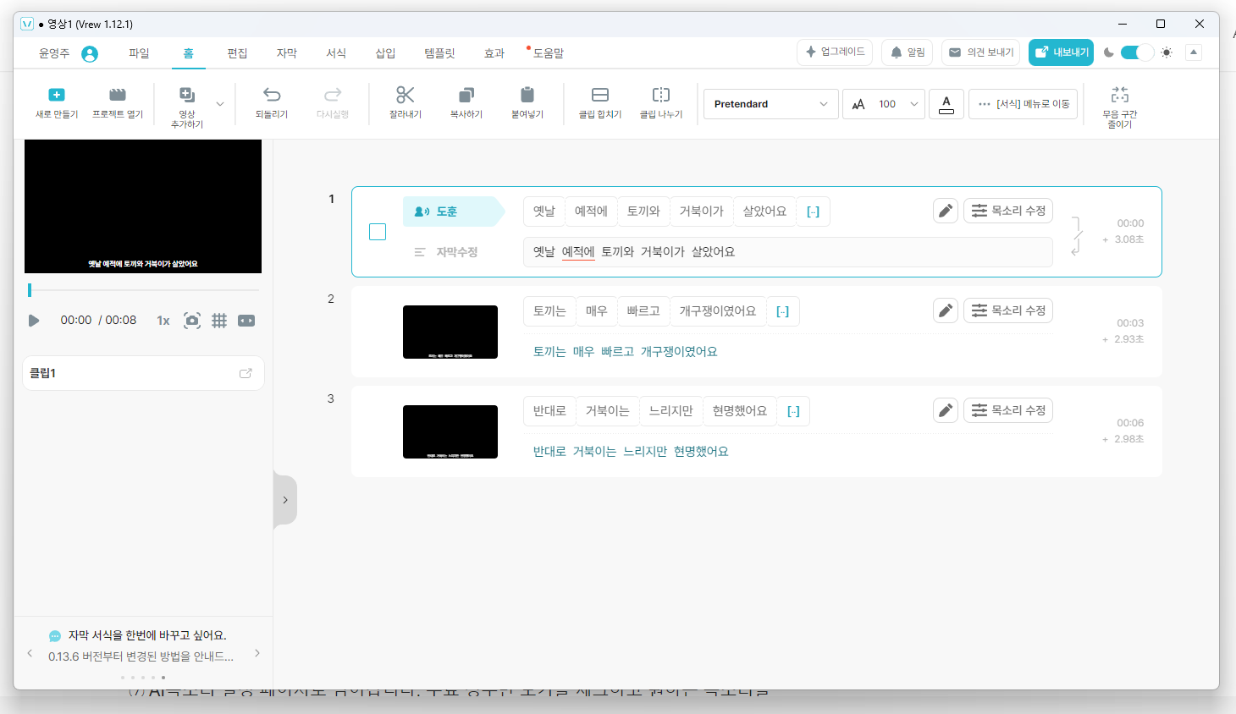The width and height of the screenshot is (1236, 714).
Task: Open the 서식 menu tab
Action: point(336,53)
